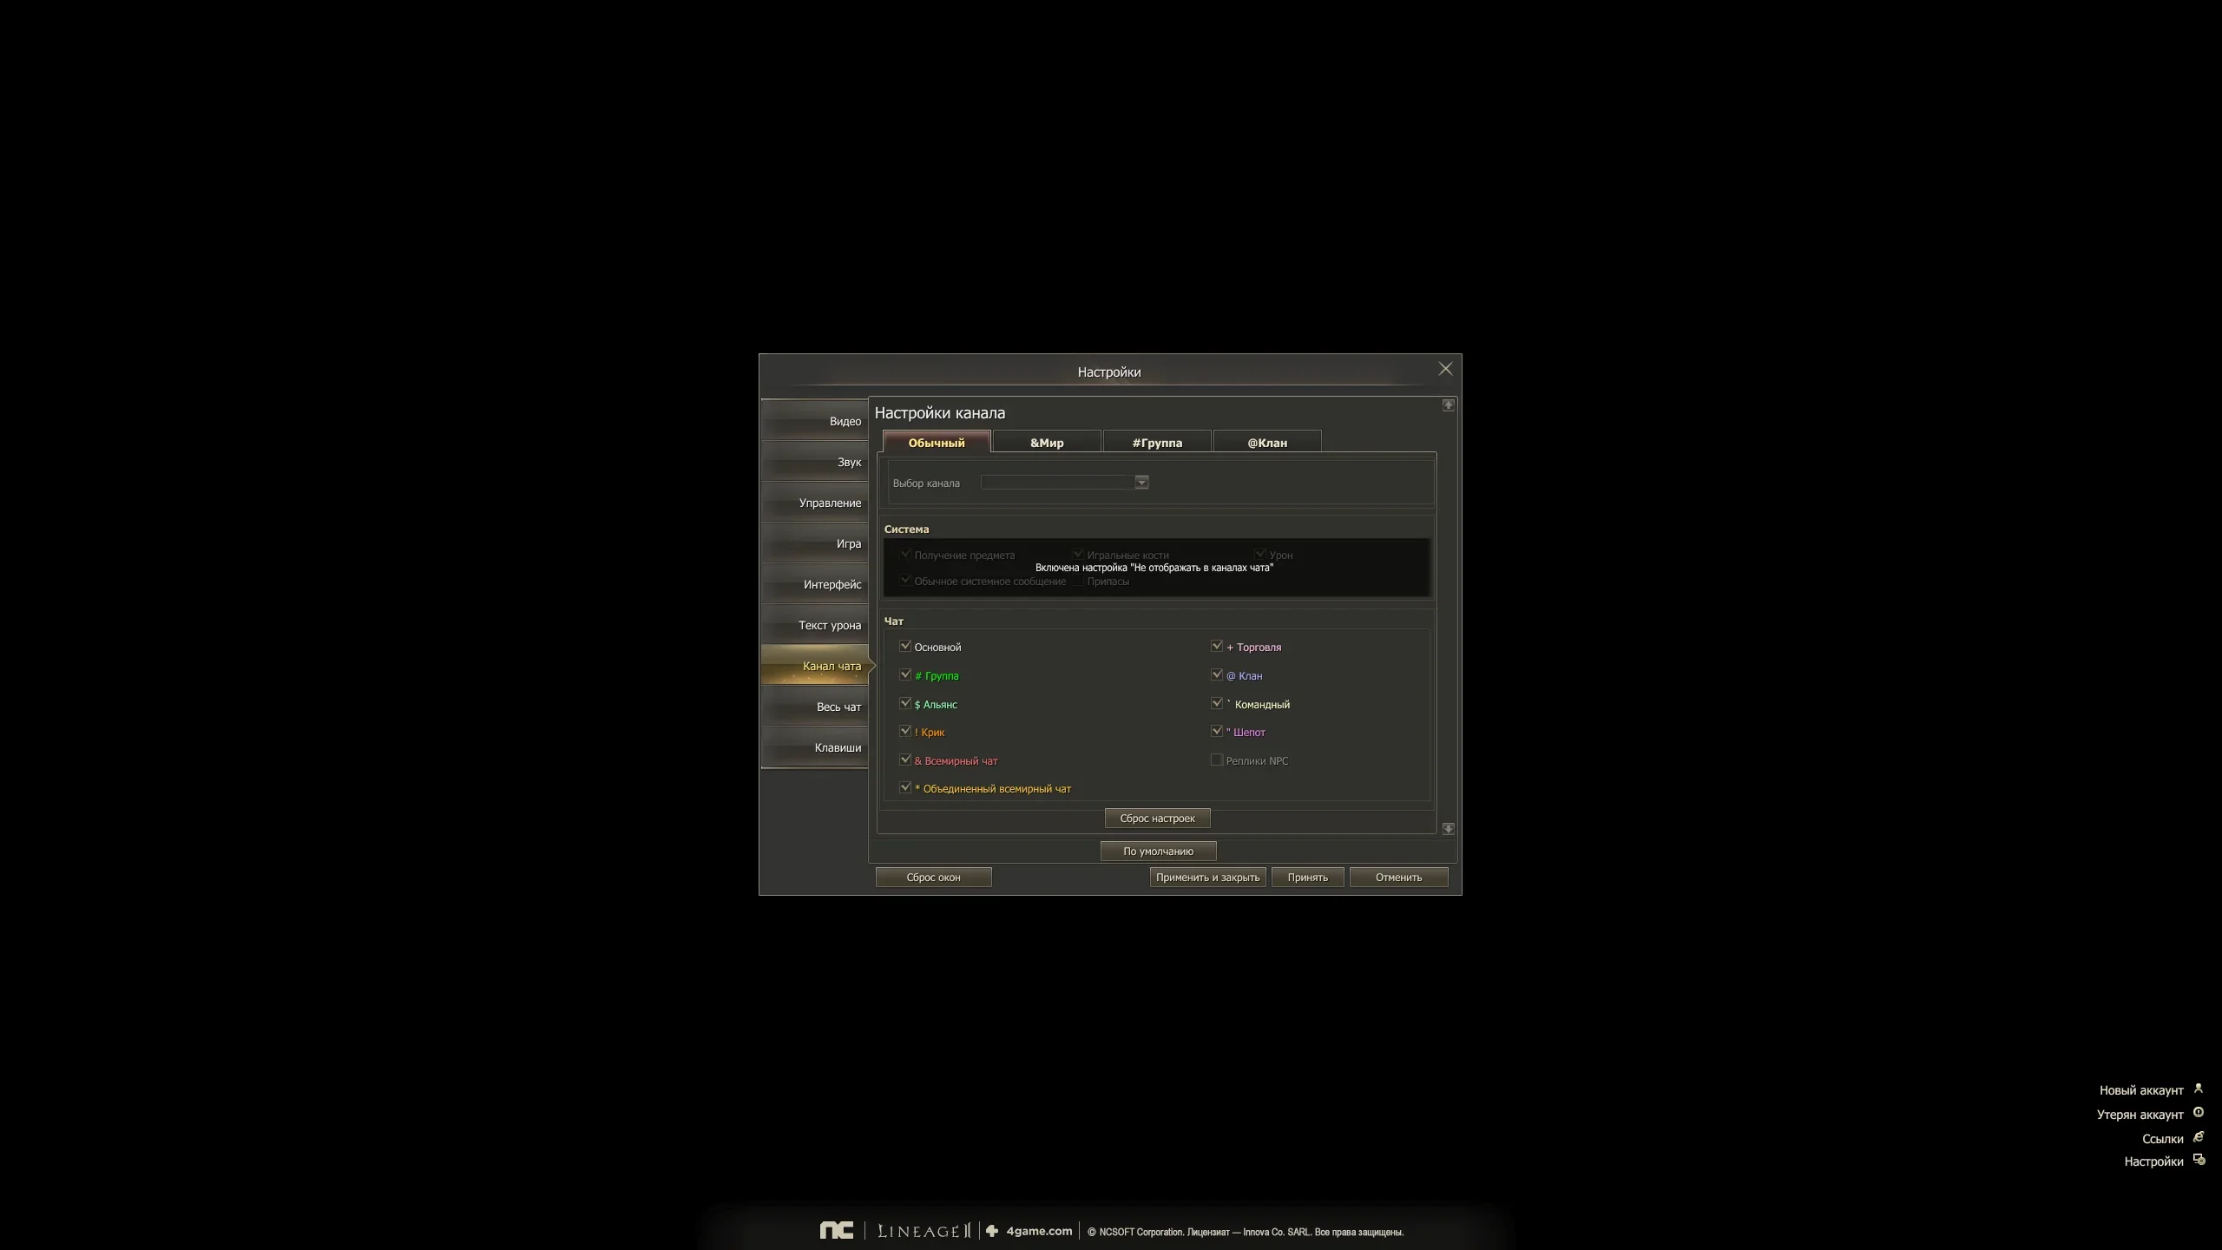Click scroll up arrow in settings panel
2222x1250 pixels.
[1449, 405]
